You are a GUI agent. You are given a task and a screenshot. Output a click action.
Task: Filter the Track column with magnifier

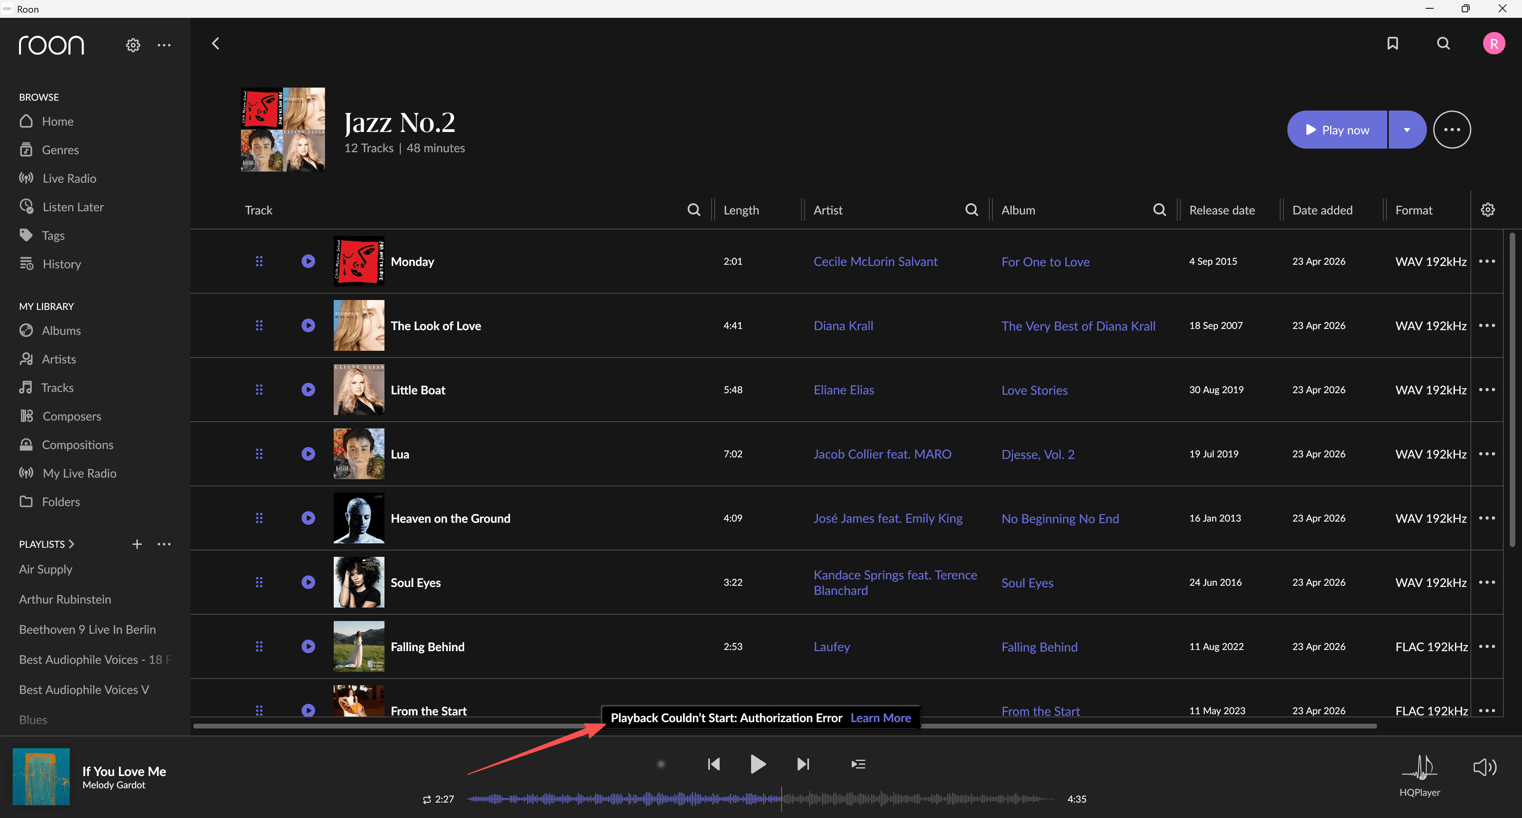[x=694, y=210]
